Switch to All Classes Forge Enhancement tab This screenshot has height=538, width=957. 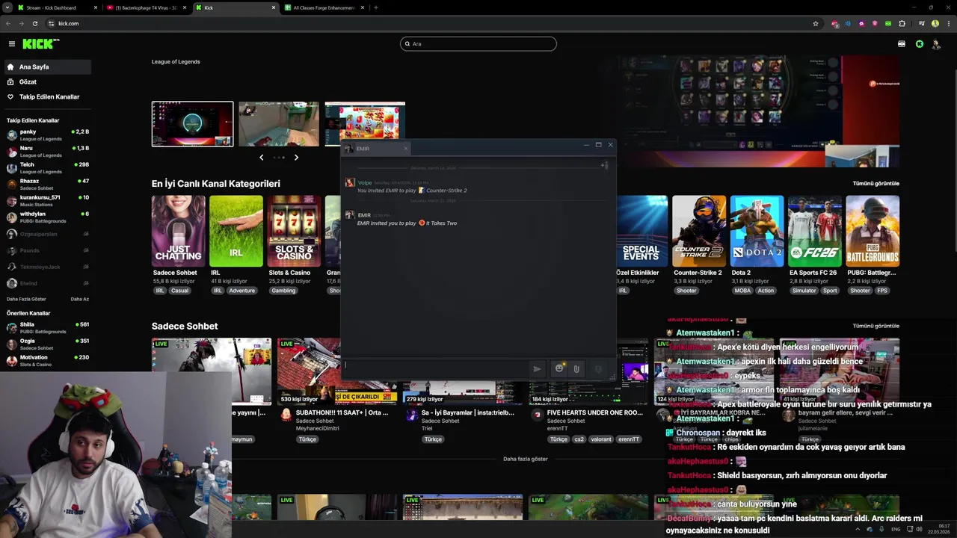click(x=324, y=7)
